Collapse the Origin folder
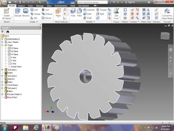Image resolution: width=174 pixels, height=131 pixels. pos(2,45)
